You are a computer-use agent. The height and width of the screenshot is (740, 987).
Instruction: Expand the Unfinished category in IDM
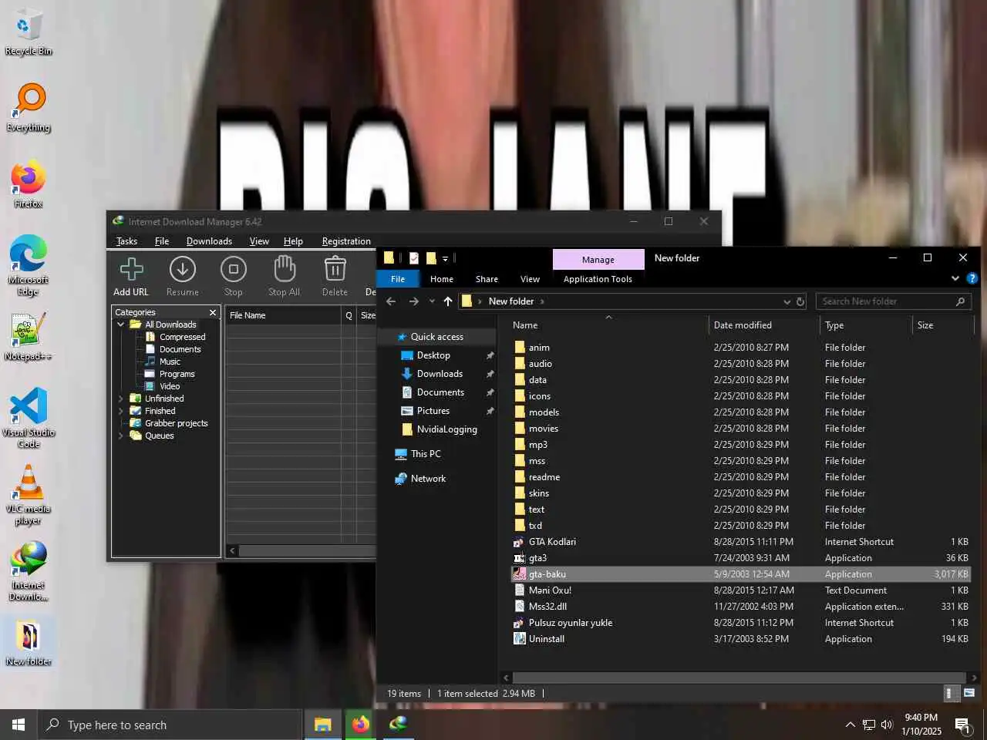click(121, 399)
